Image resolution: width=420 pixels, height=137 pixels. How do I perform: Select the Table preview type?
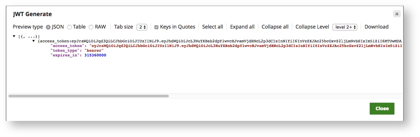pyautogui.click(x=69, y=27)
